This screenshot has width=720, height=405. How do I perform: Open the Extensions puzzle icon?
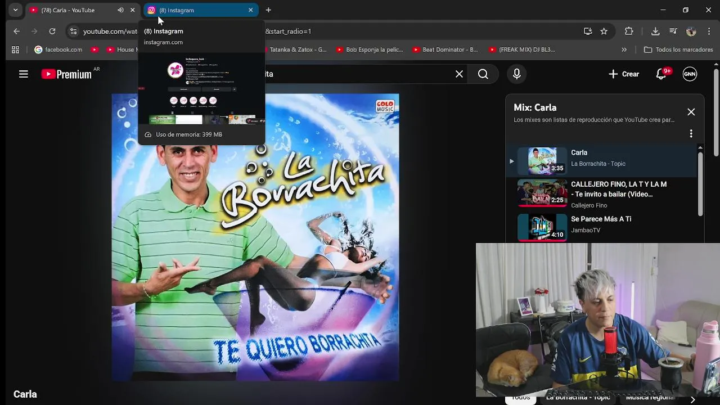629,31
